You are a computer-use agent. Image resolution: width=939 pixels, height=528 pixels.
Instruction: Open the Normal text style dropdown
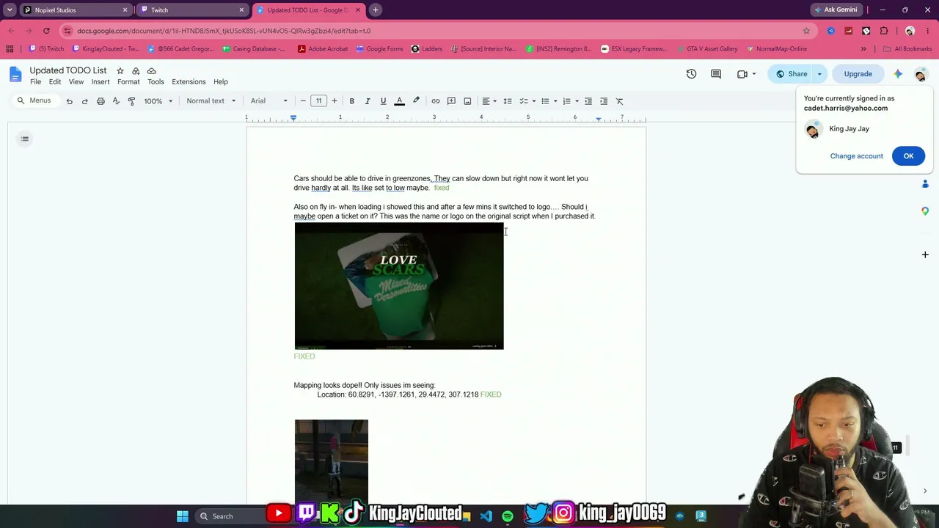tap(211, 101)
